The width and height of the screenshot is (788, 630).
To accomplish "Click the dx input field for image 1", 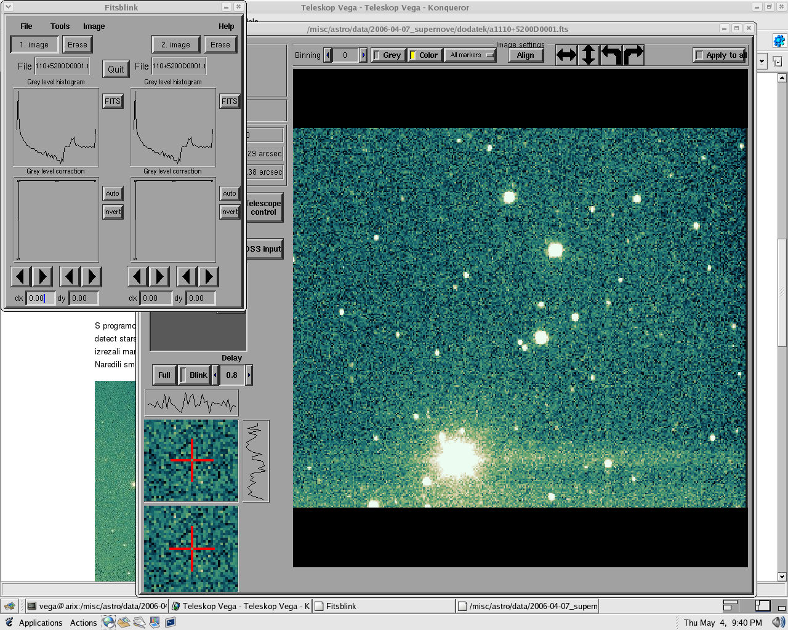I will click(41, 298).
